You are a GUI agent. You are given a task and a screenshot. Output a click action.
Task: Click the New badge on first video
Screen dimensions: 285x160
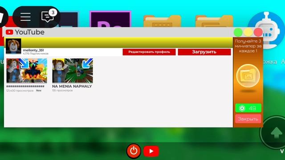click(x=39, y=91)
